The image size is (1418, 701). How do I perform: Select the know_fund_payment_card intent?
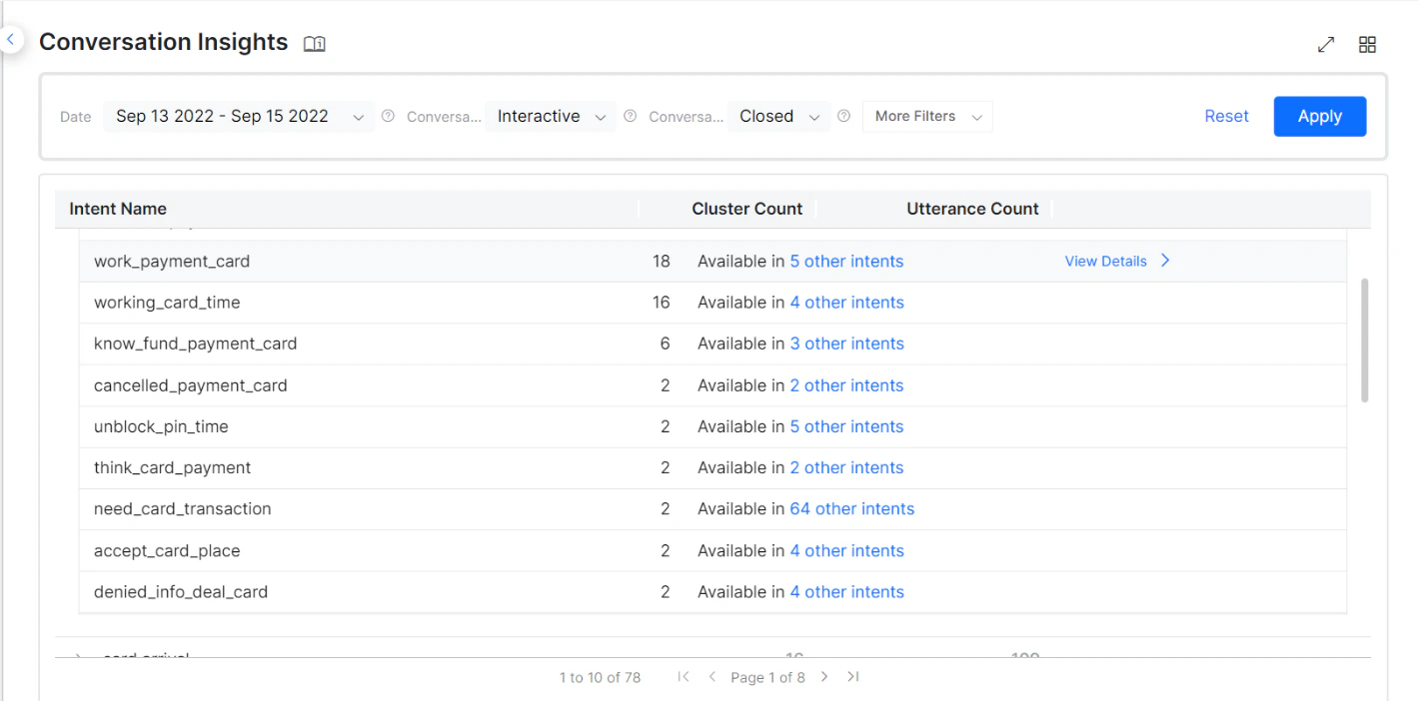[x=196, y=344]
